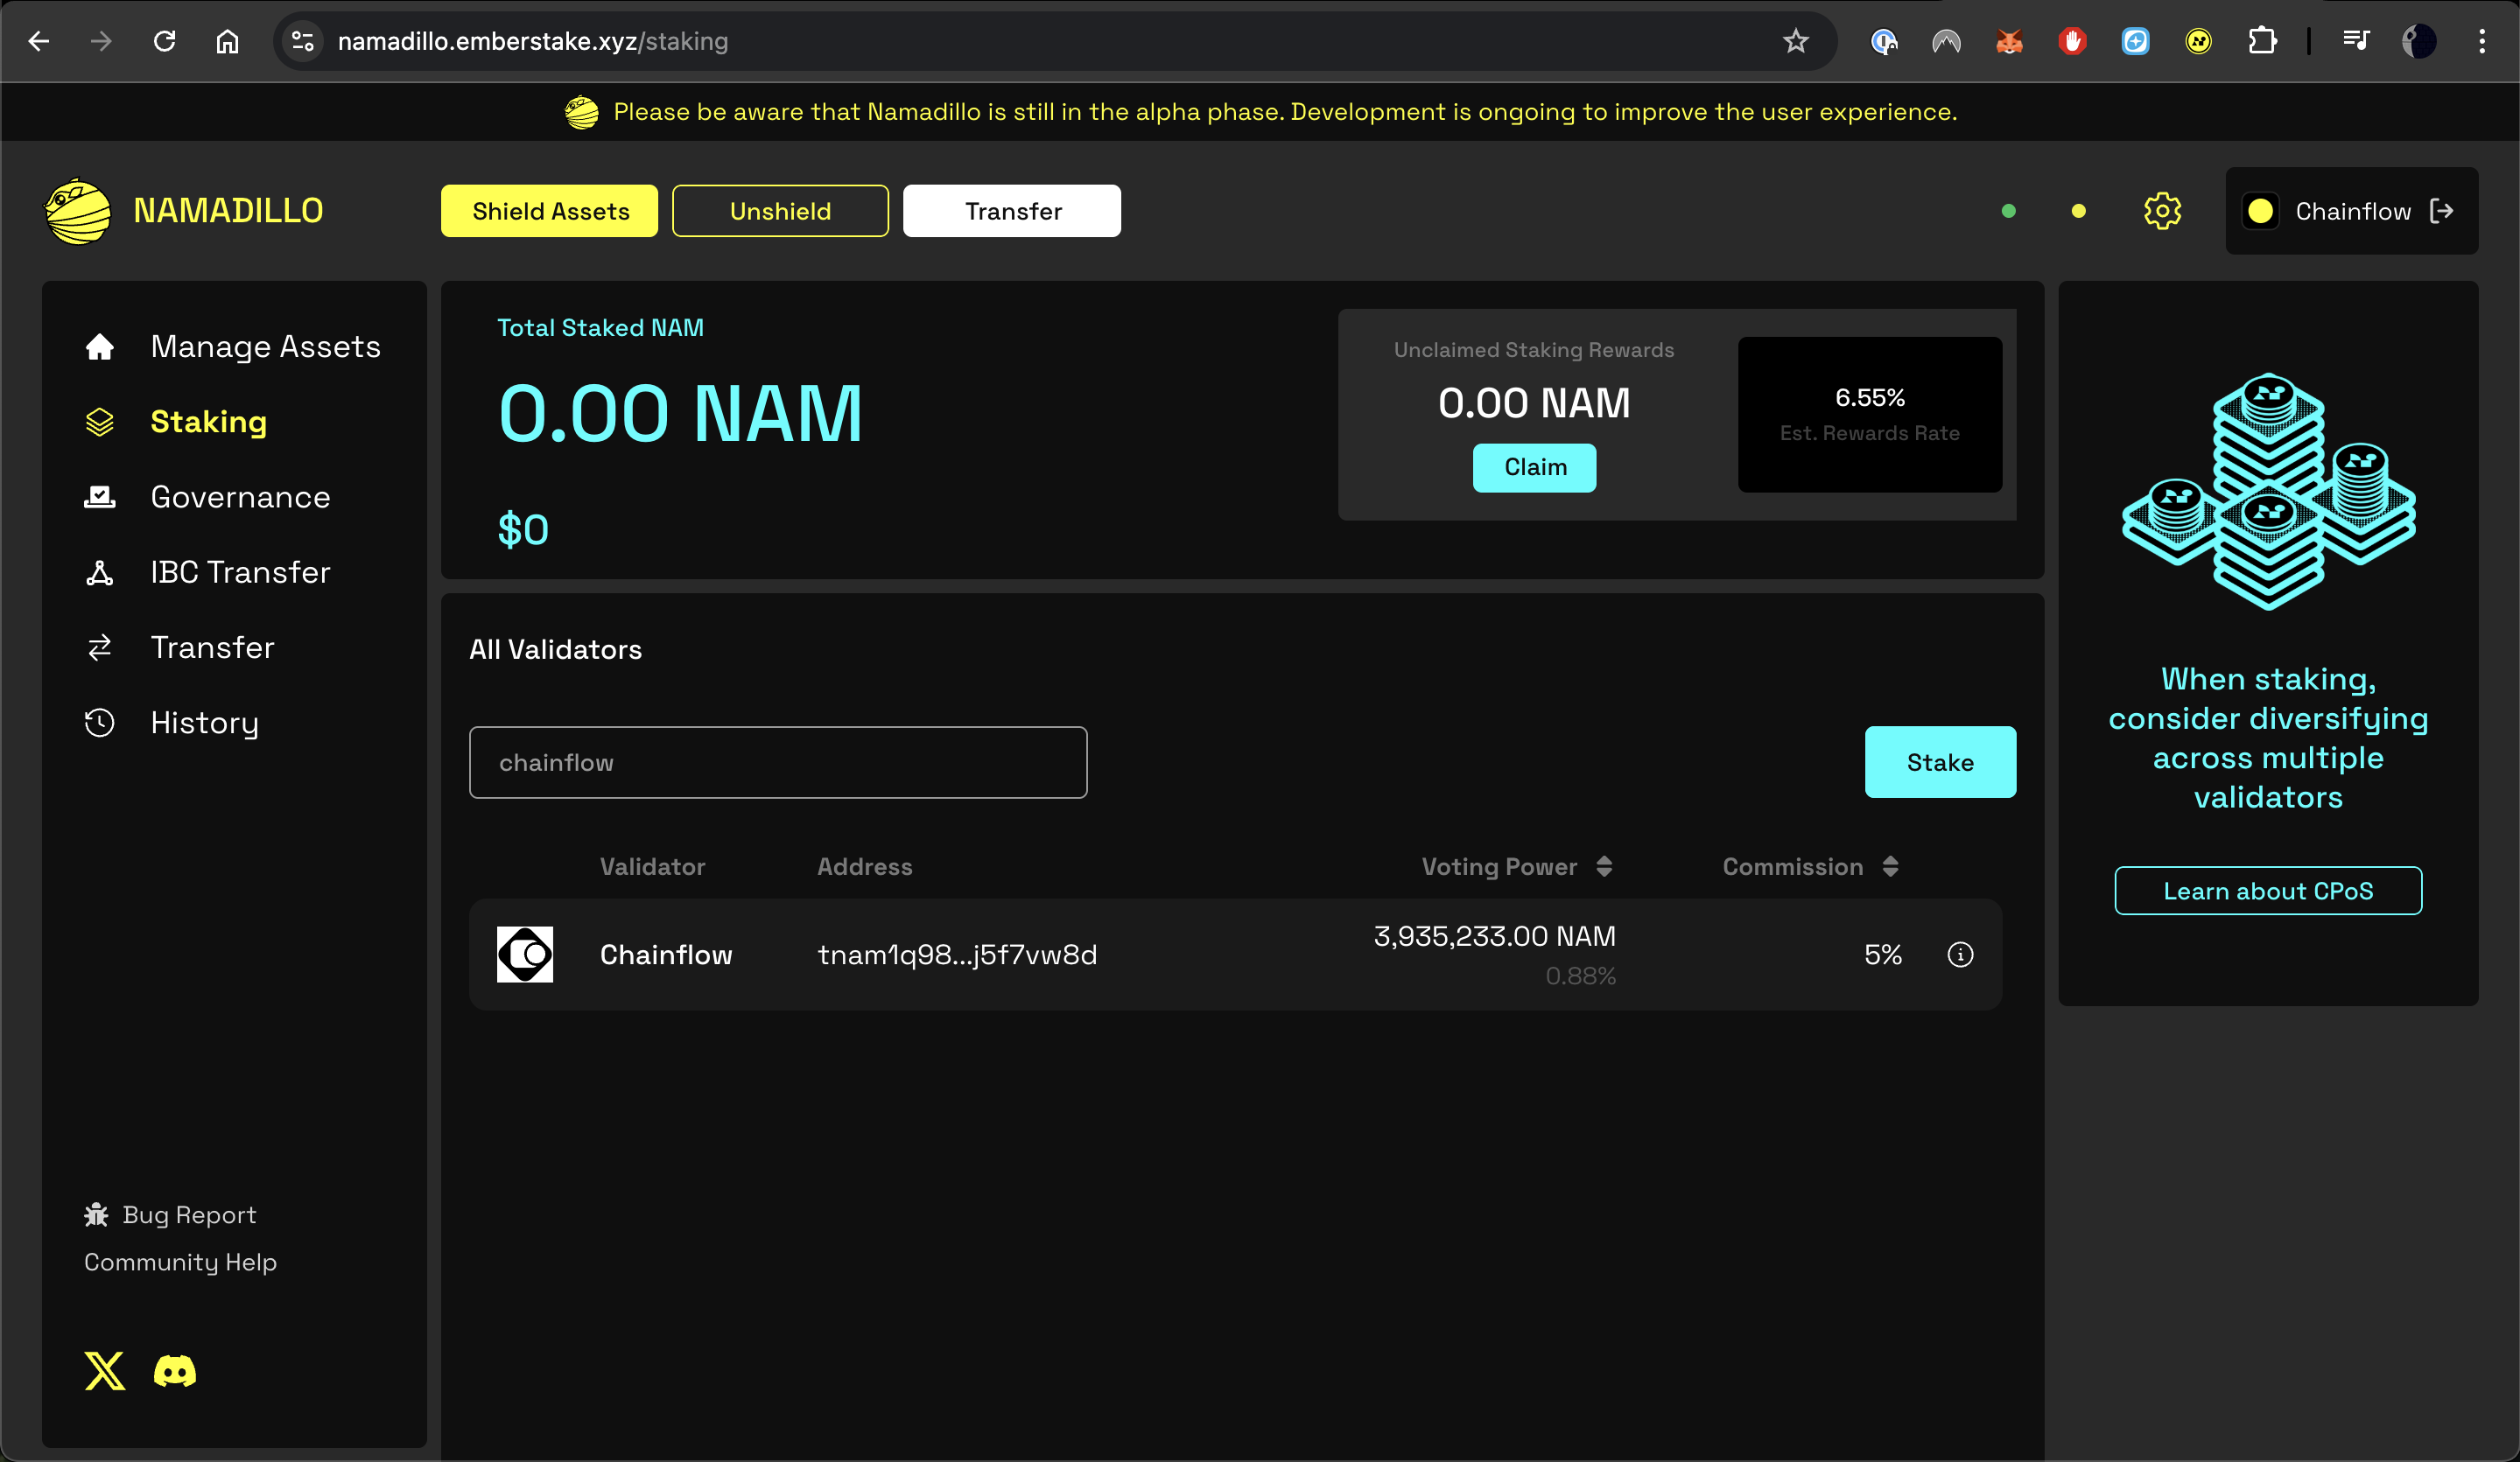Focus the validator search field

click(x=778, y=762)
